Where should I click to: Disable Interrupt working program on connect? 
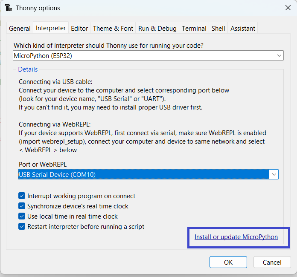(22, 196)
